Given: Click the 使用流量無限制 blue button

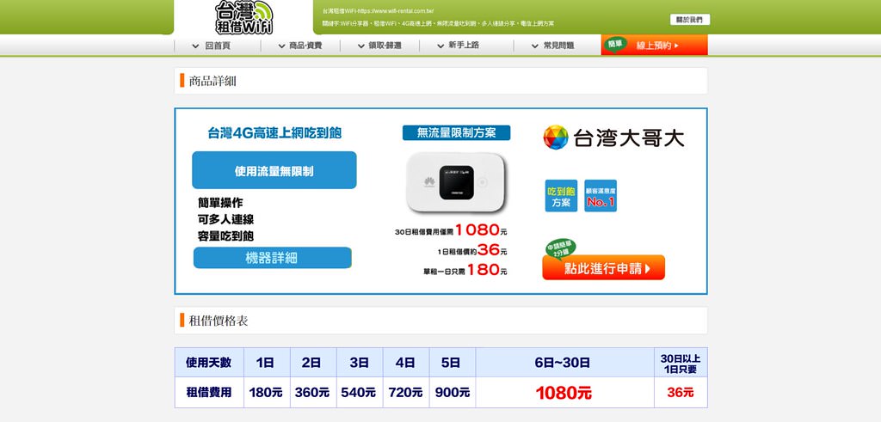Looking at the screenshot, I should point(274,170).
